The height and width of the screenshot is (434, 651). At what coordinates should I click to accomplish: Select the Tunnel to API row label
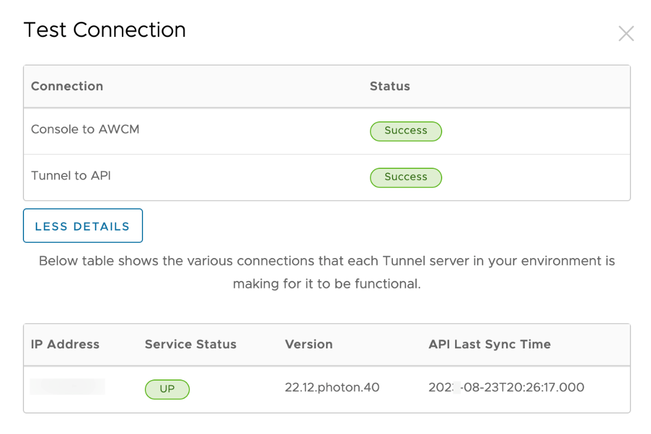coord(71,176)
